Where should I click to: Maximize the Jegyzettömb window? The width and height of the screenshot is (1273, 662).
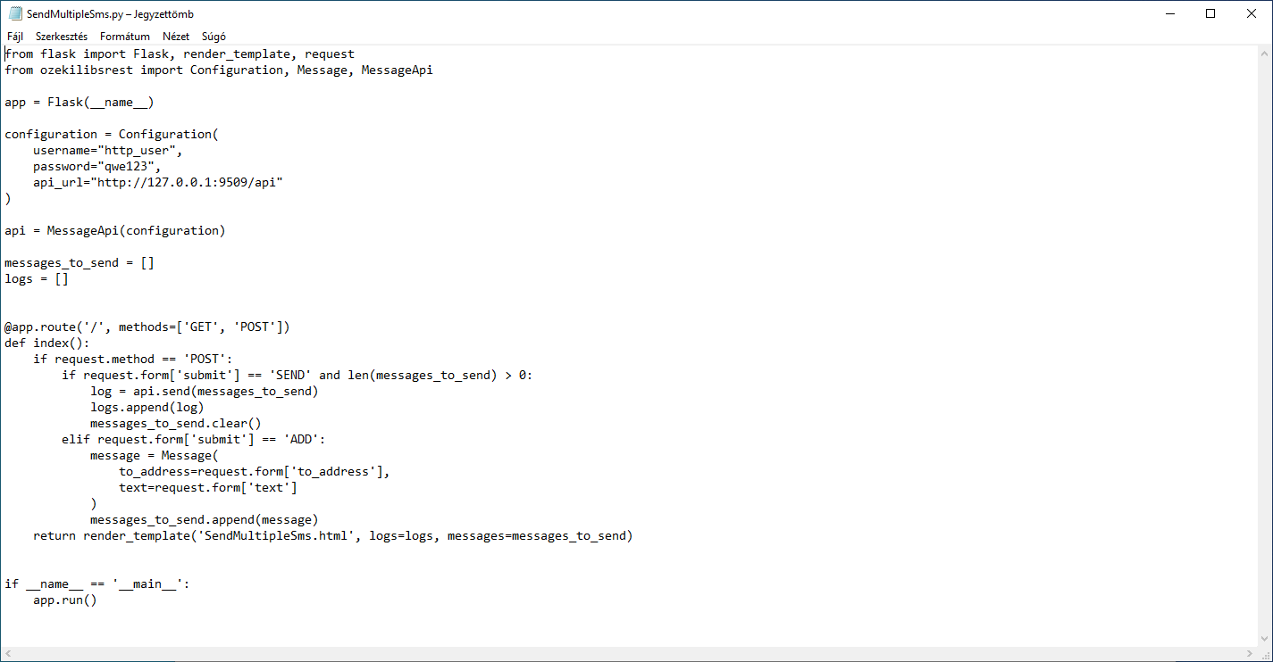tap(1210, 13)
